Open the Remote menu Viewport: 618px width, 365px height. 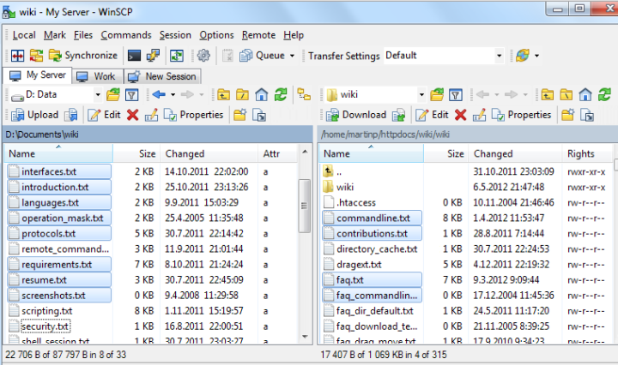(x=258, y=35)
